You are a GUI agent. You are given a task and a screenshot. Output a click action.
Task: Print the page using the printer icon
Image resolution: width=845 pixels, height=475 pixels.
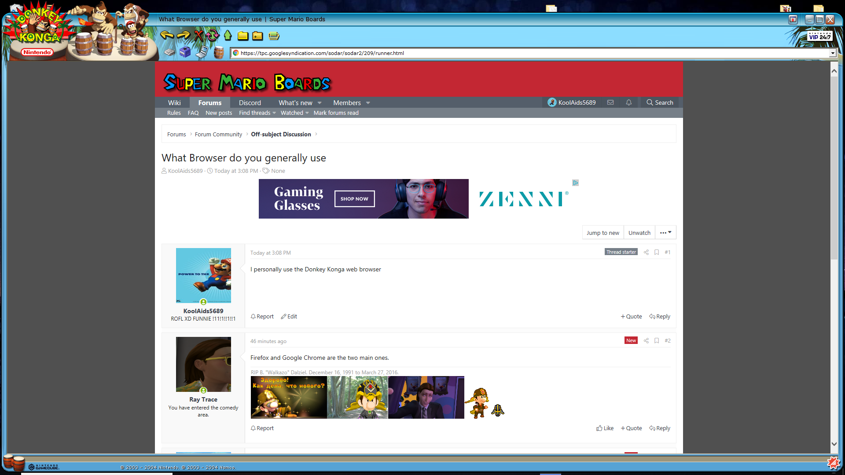coord(274,36)
